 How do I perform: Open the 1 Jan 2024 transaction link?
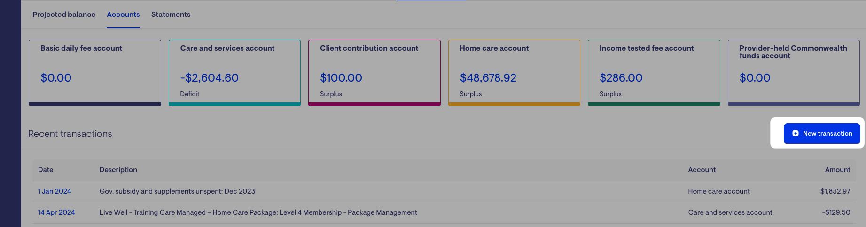click(x=55, y=191)
